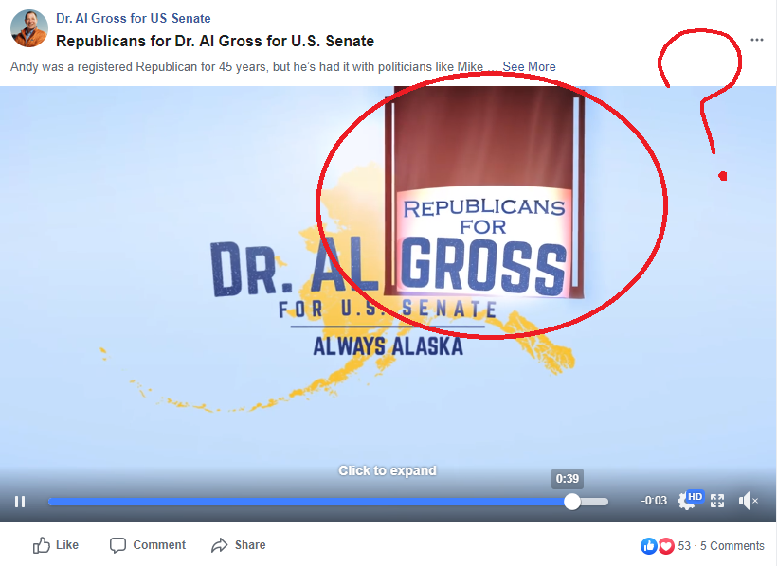View the red heart reaction icon

[x=666, y=546]
